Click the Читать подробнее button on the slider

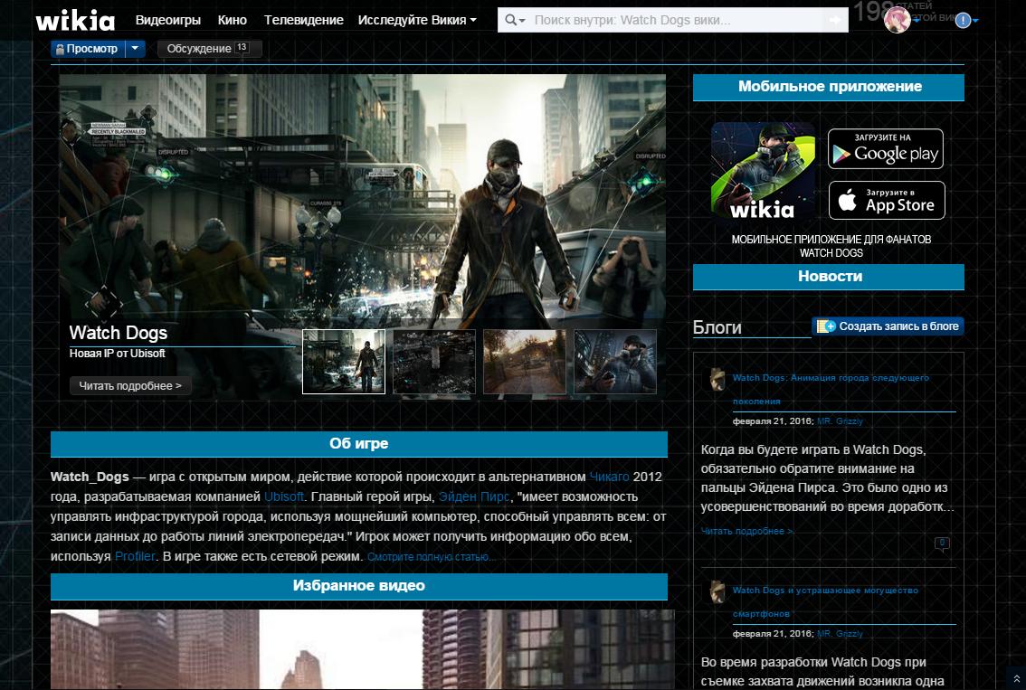[130, 386]
